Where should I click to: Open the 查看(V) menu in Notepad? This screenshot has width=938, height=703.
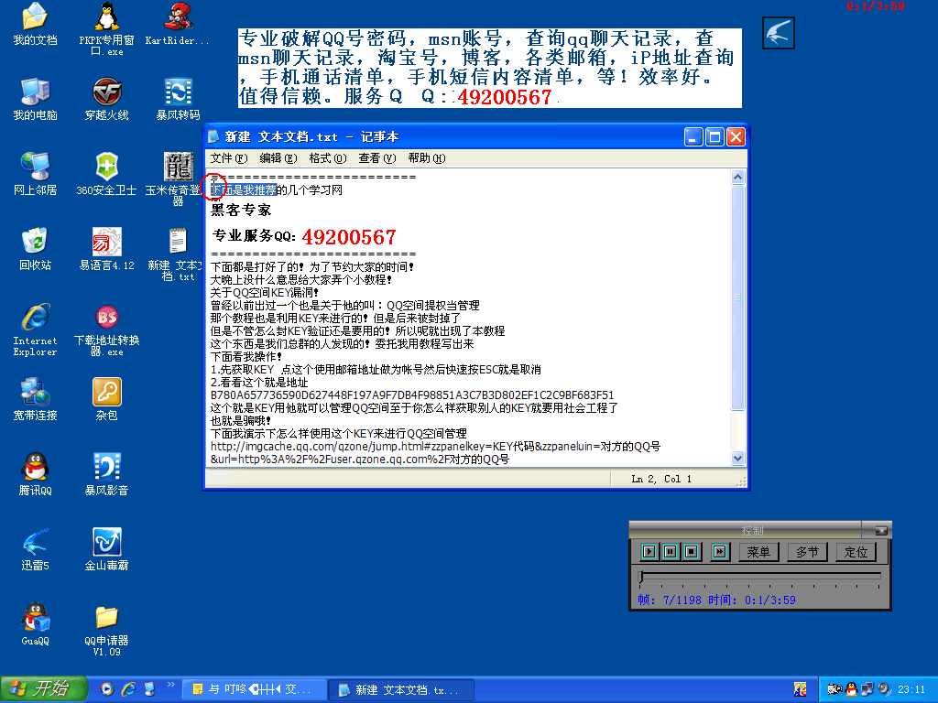(x=376, y=158)
